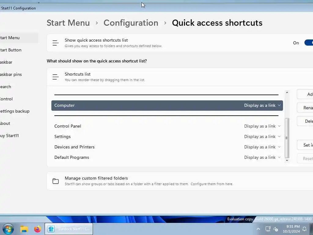Open Default Programs display mode dropdown
The height and width of the screenshot is (235, 313).
[x=262, y=157]
